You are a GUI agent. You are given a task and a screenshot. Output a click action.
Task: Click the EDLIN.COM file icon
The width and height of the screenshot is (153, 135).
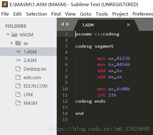tap(18, 86)
